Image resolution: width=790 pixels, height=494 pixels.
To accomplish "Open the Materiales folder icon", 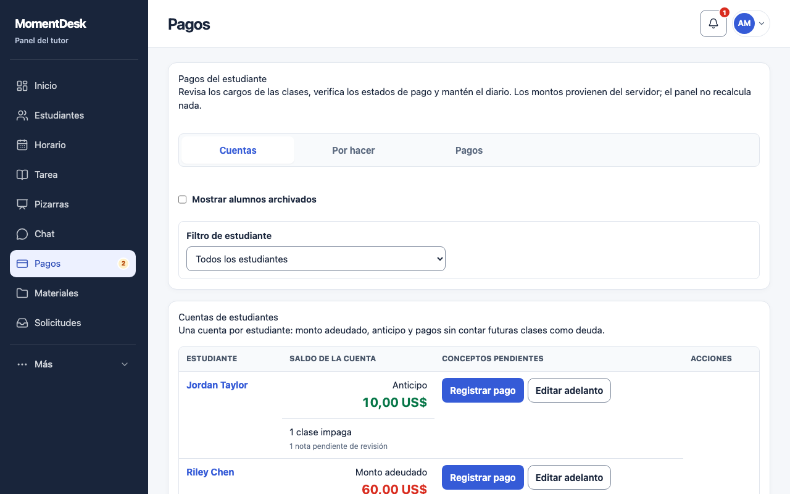I will tap(22, 293).
